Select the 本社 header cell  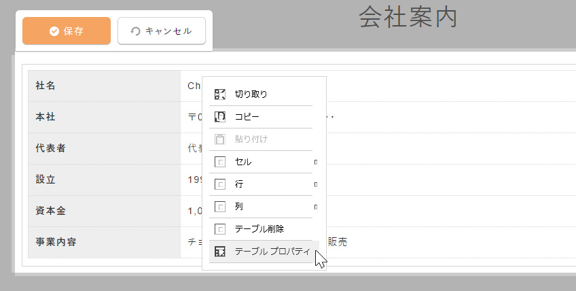[104, 118]
